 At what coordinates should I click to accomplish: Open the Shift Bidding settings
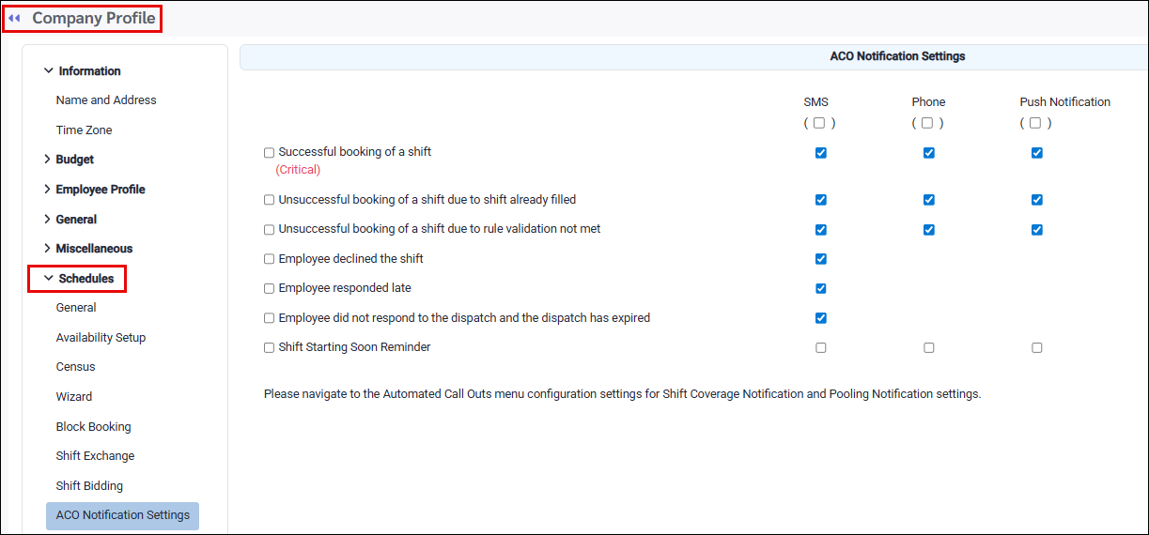coord(89,486)
